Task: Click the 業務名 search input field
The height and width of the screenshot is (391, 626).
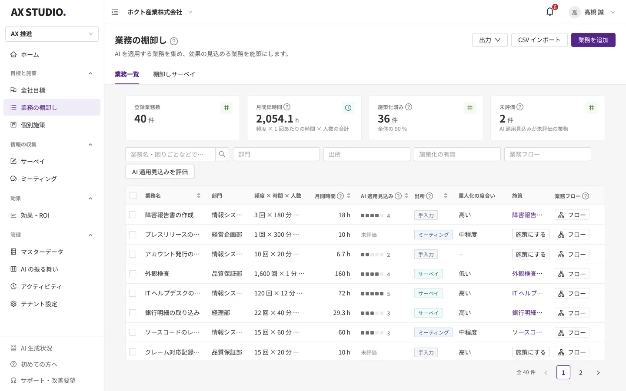Action: pyautogui.click(x=170, y=154)
